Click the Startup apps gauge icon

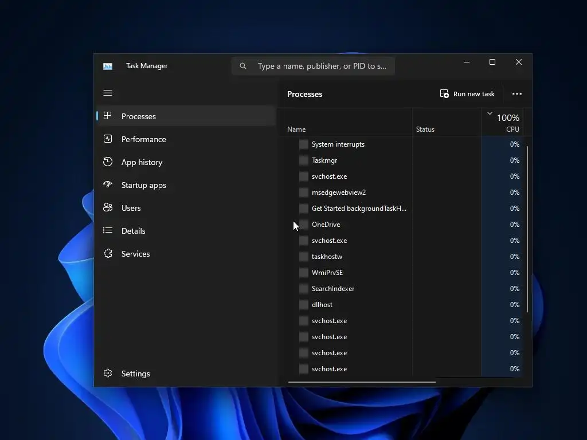(108, 184)
